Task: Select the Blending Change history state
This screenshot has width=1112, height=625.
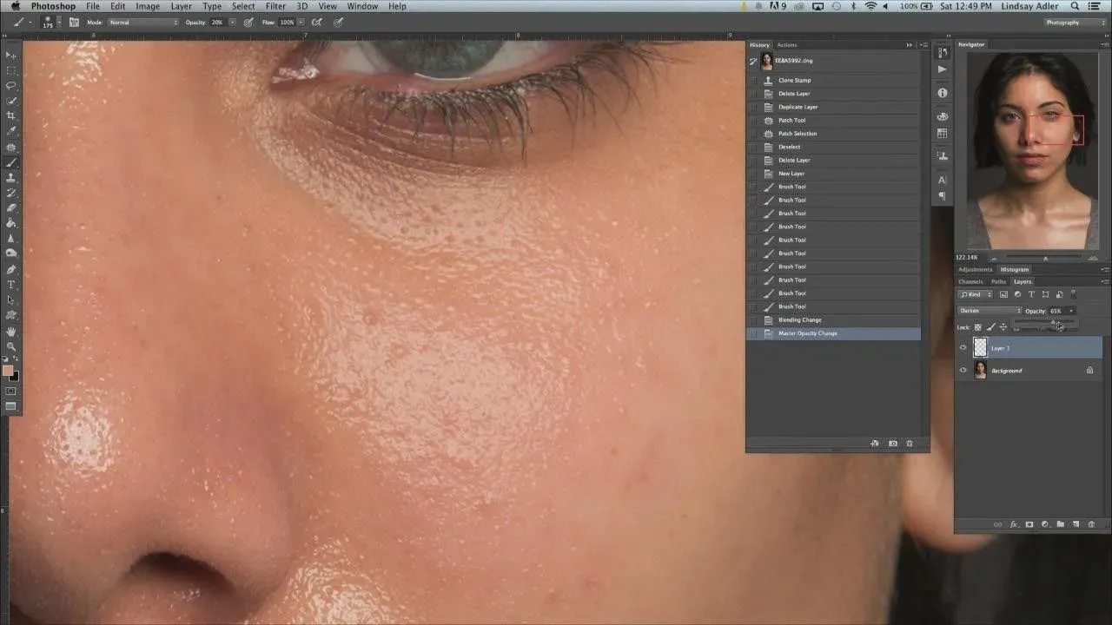Action: (x=799, y=320)
